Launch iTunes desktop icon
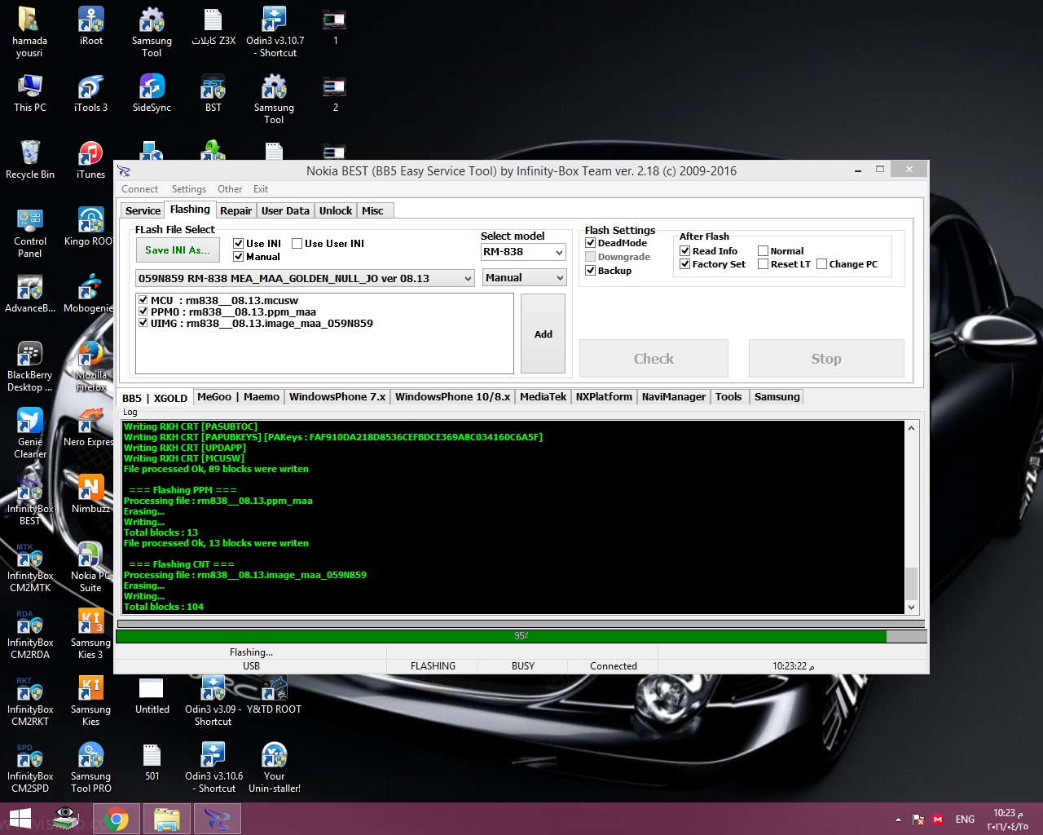Image resolution: width=1043 pixels, height=835 pixels. coord(90,160)
